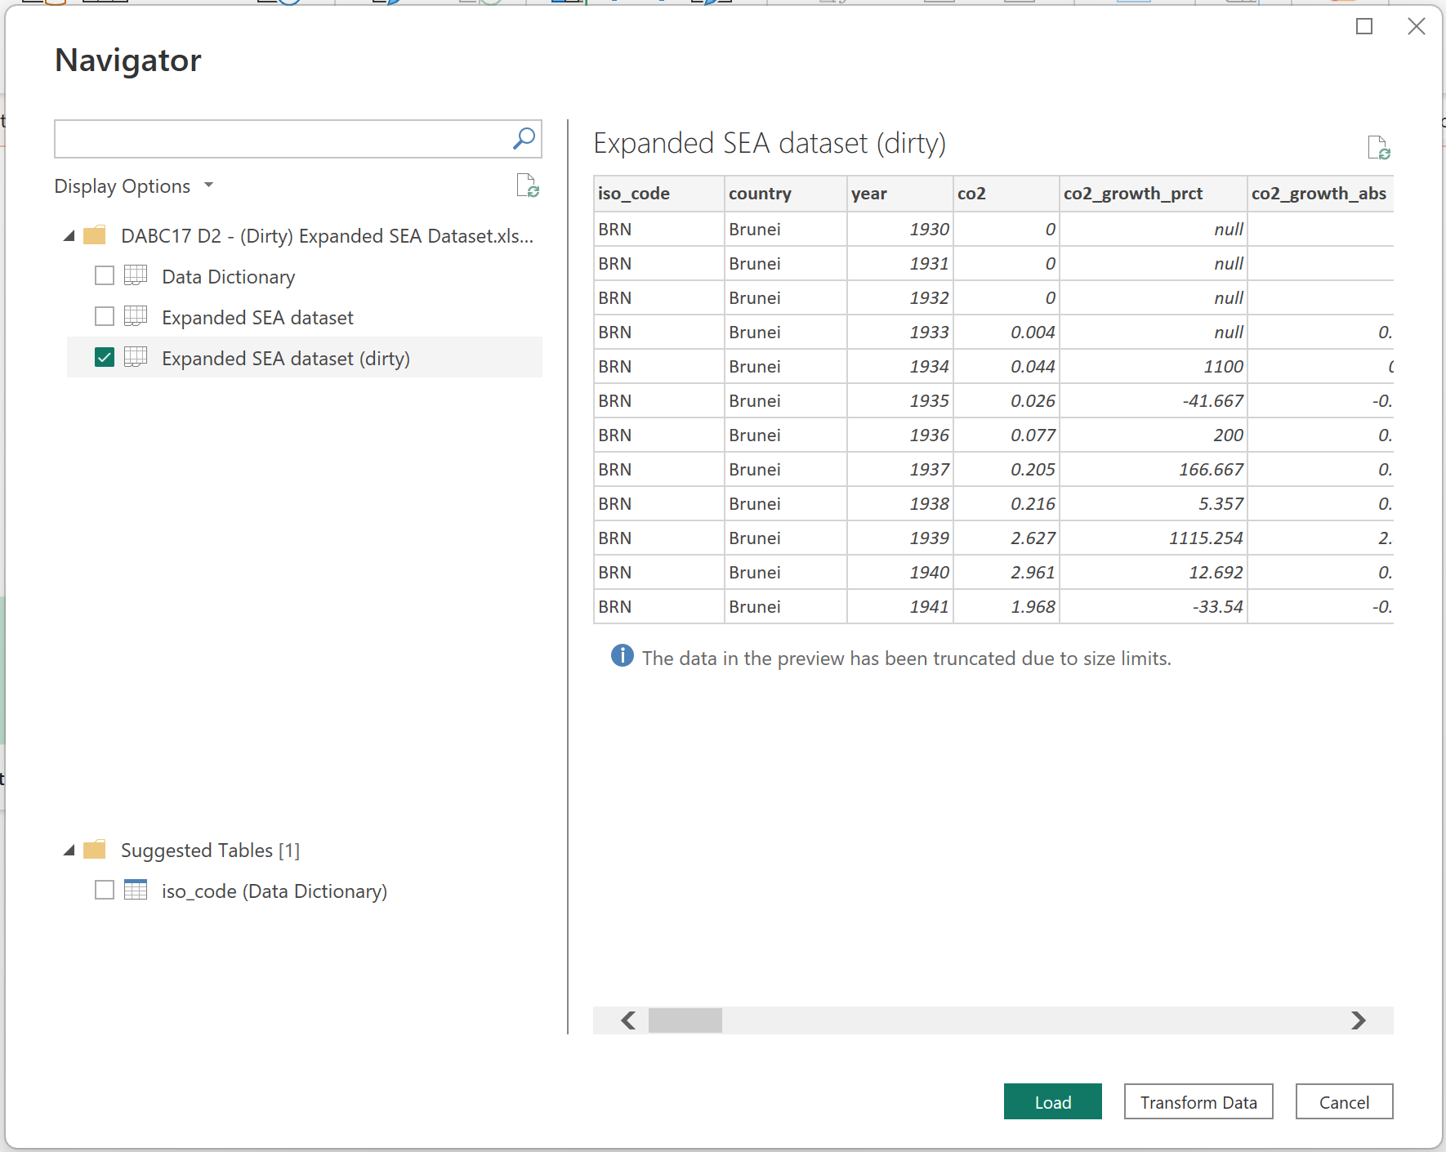Click inside the Navigator search field
The height and width of the screenshot is (1152, 1446).
click(282, 139)
